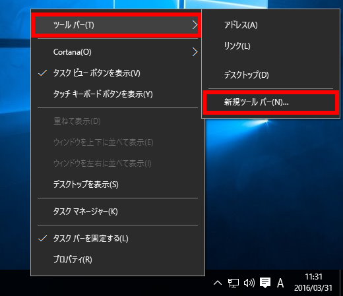Enable the アドレス(A) toolbar
This screenshot has height=296, width=343.
[270, 25]
